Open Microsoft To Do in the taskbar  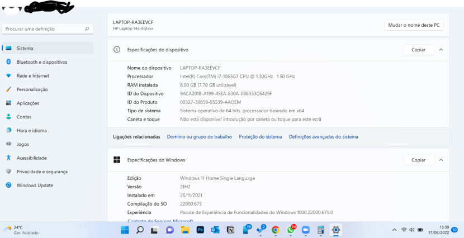point(261,230)
